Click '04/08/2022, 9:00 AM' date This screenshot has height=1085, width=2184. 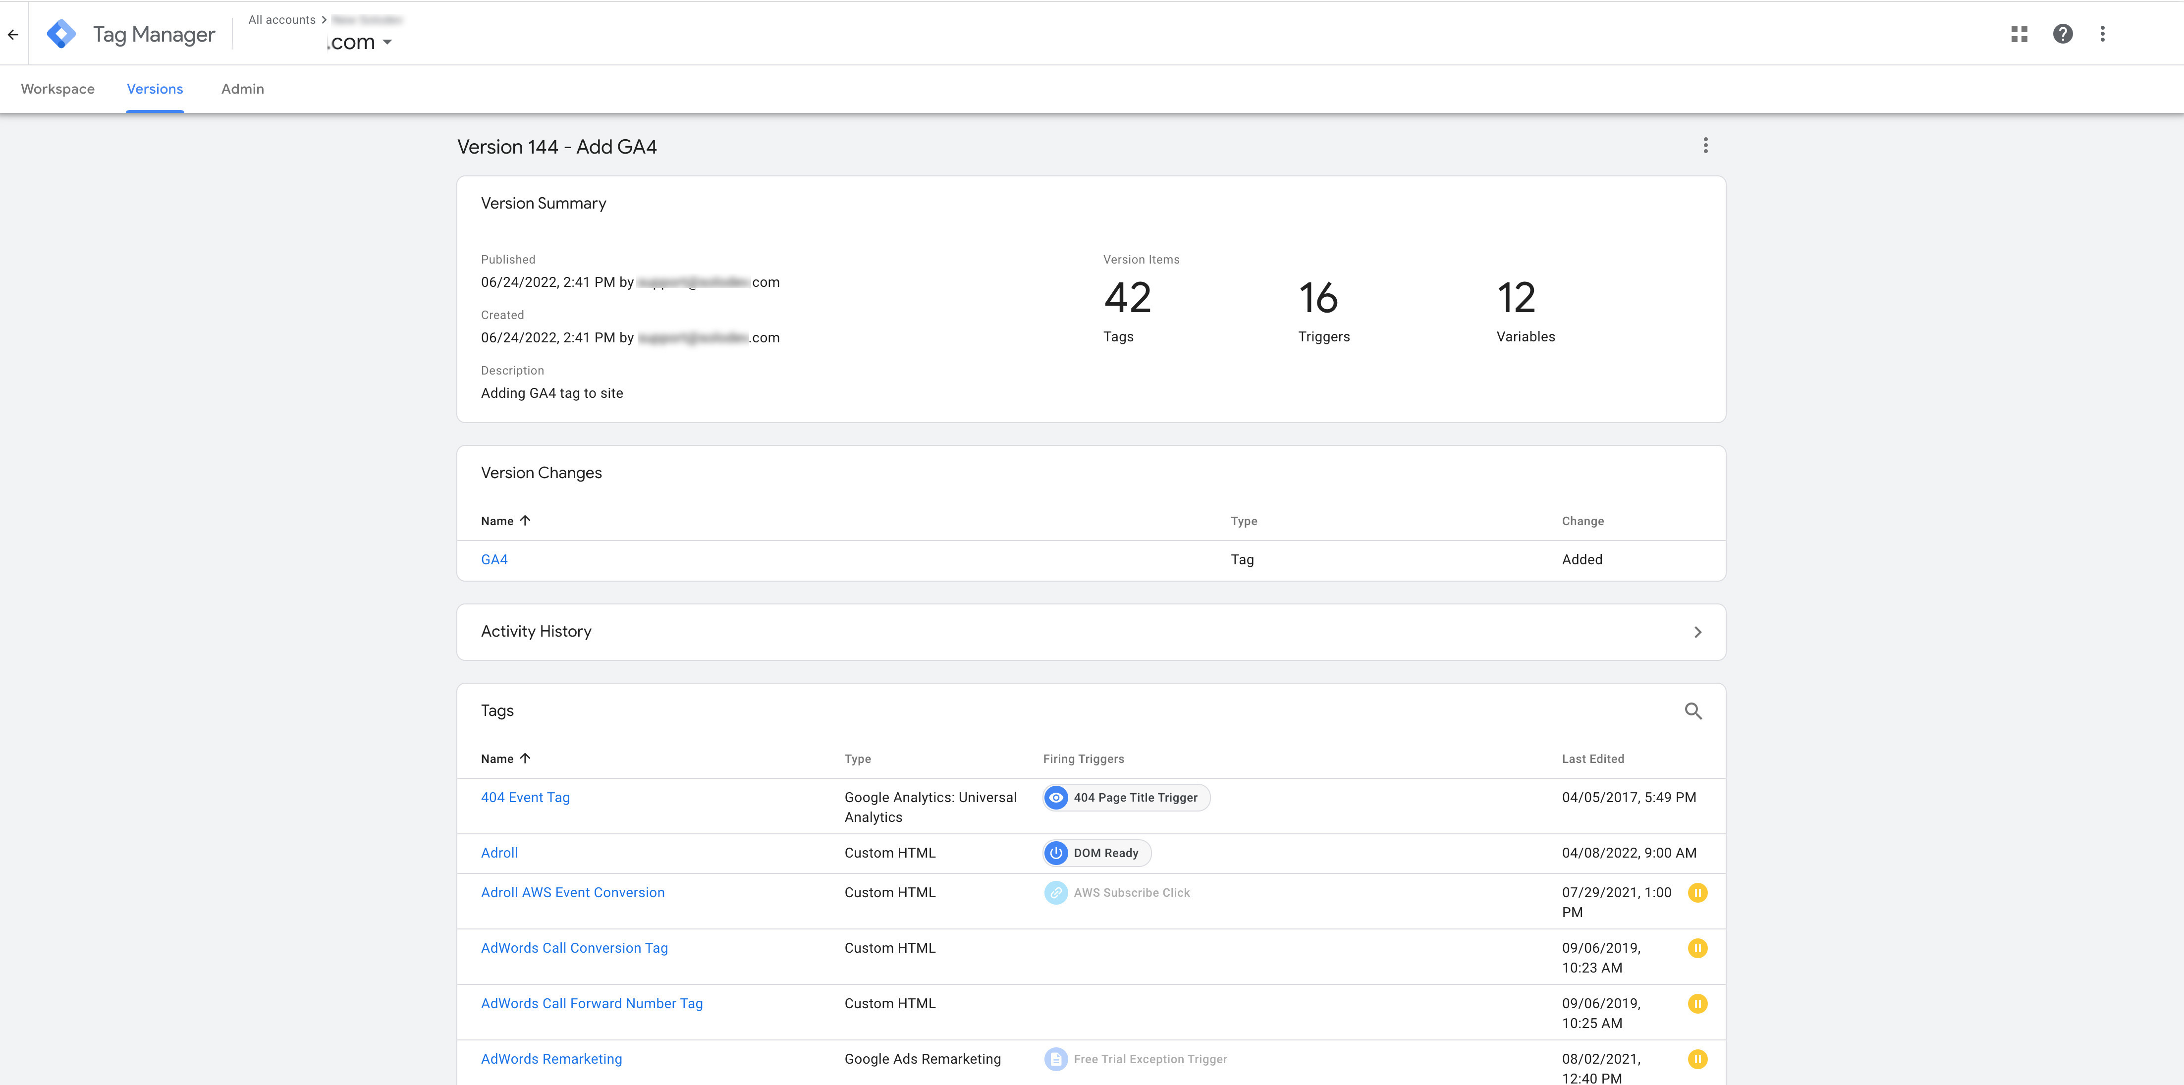(x=1629, y=854)
